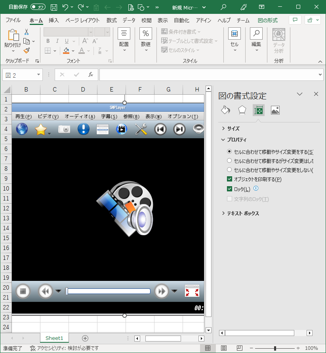Viewport: 326px width, 353px height.
Task: Select セルに合わせて移動やサイズ変更をしない radio option
Action: tap(229, 170)
